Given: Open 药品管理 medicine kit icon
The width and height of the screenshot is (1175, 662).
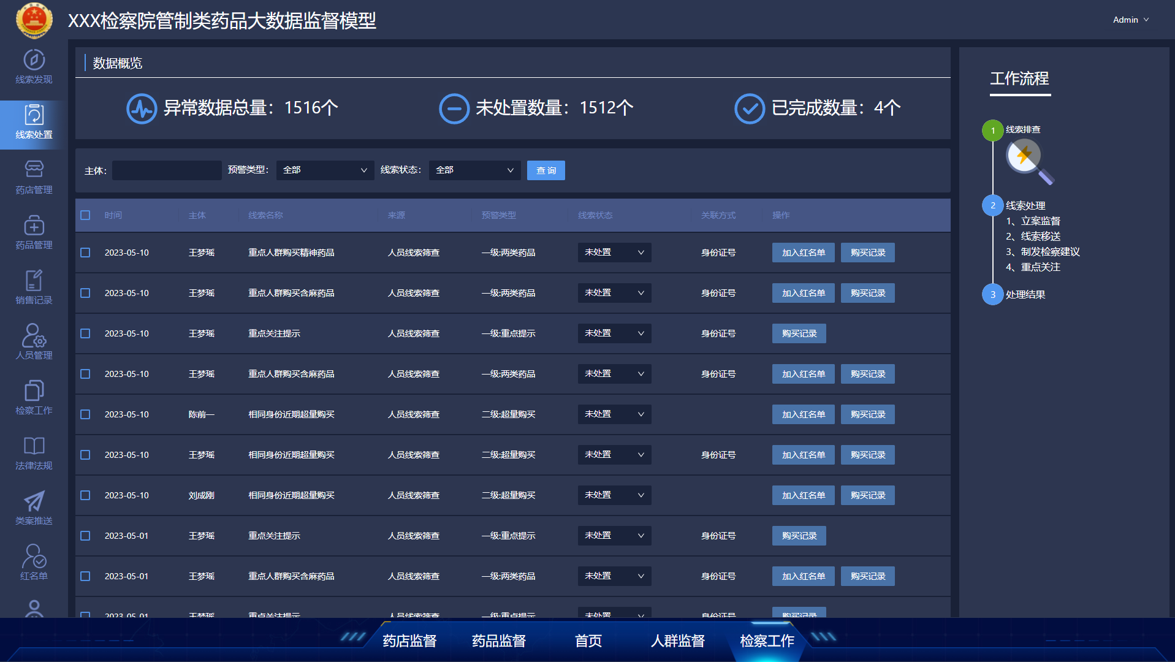Looking at the screenshot, I should pyautogui.click(x=34, y=226).
